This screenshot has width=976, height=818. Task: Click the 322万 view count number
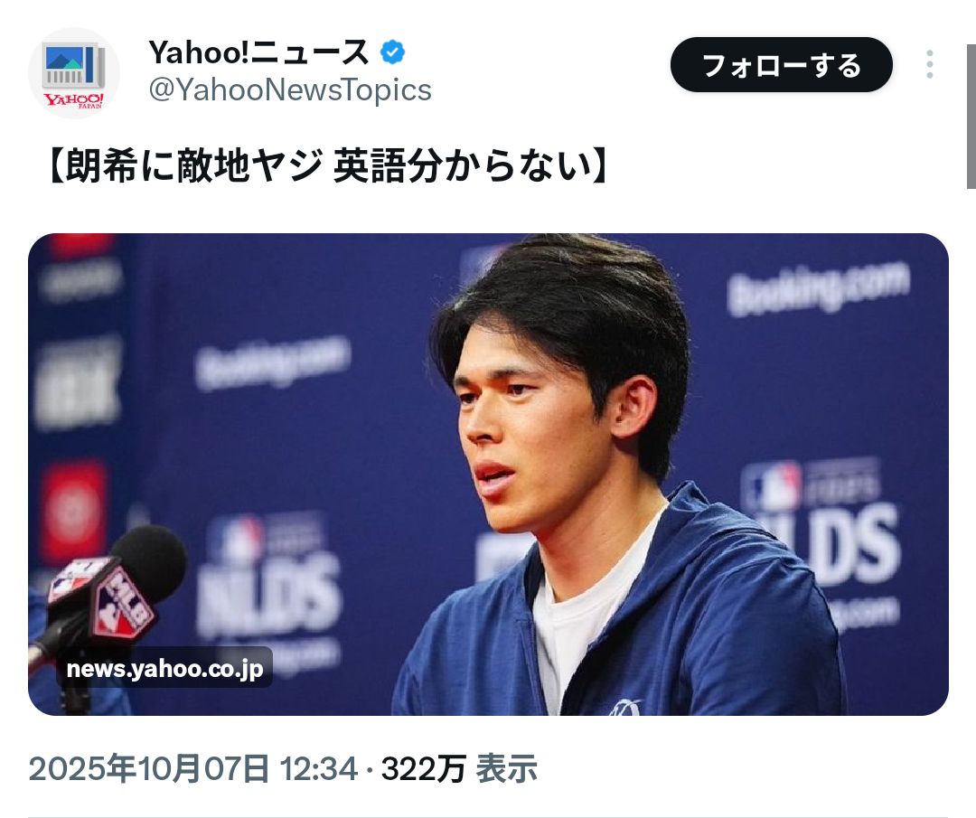pyautogui.click(x=423, y=769)
